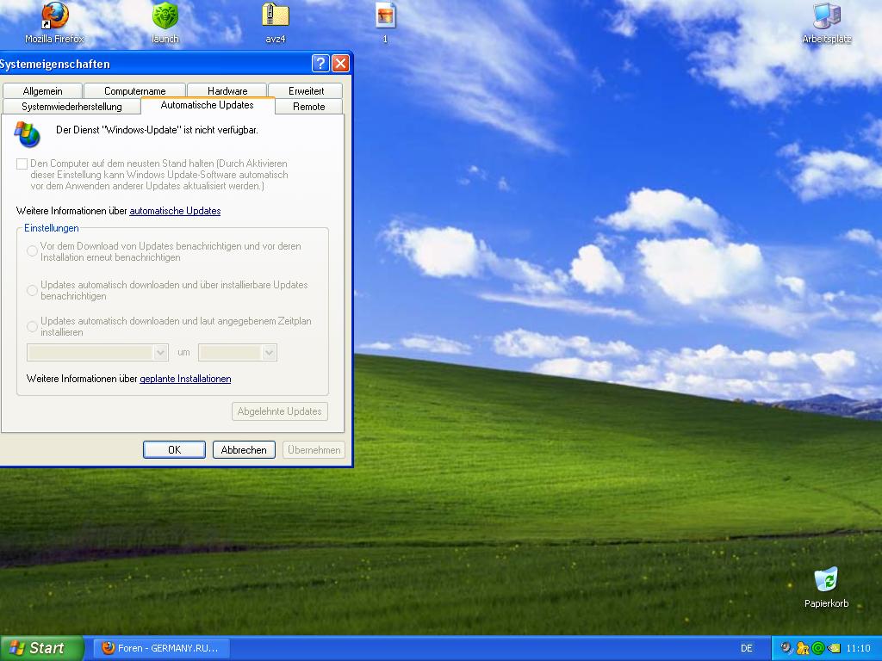Open the schedule day dropdown
Screen dimensions: 882x661
pos(97,352)
